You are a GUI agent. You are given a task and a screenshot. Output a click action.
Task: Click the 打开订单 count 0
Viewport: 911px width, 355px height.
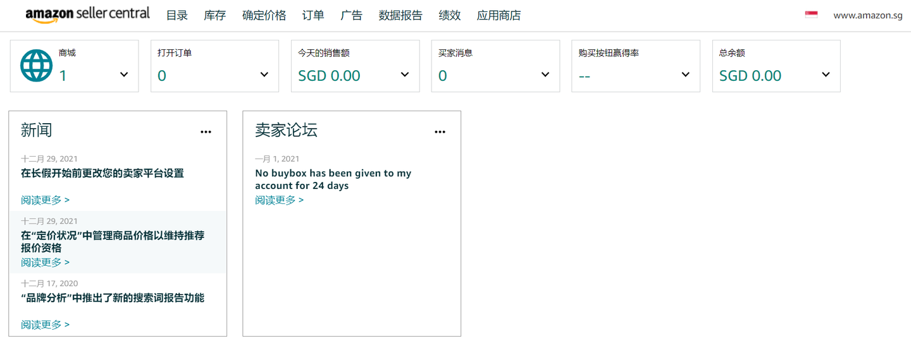point(162,76)
